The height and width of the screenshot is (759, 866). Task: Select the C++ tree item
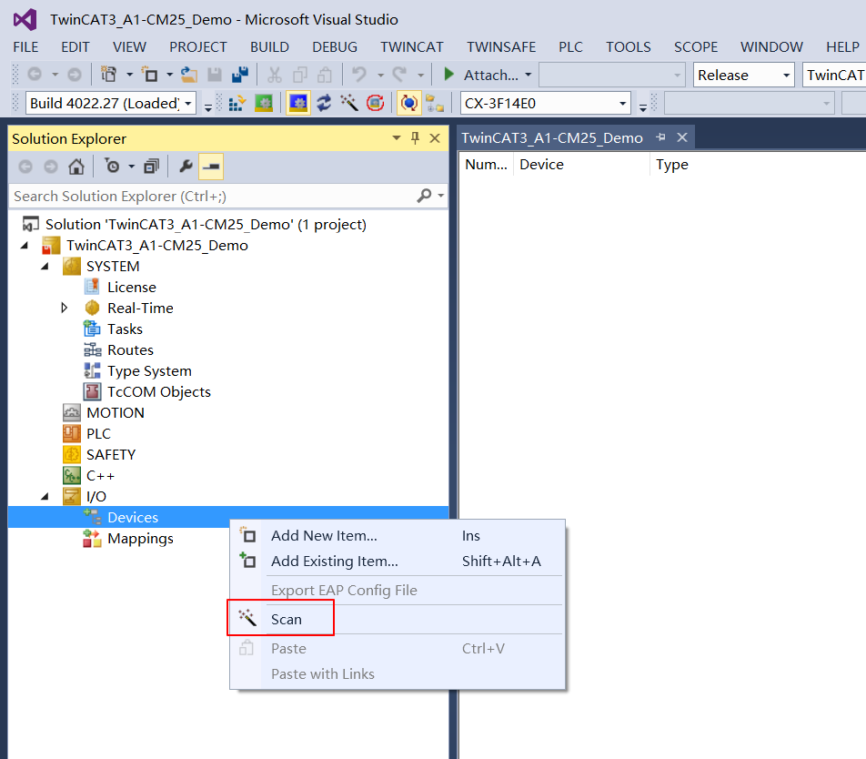pos(100,476)
